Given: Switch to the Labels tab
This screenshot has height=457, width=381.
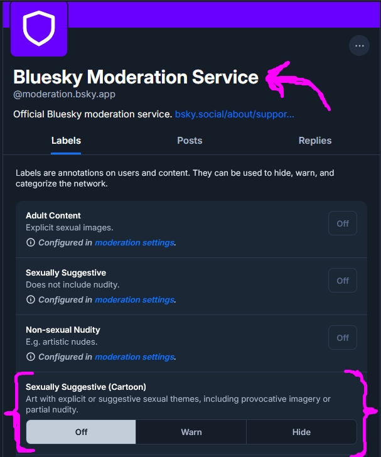Looking at the screenshot, I should (66, 141).
